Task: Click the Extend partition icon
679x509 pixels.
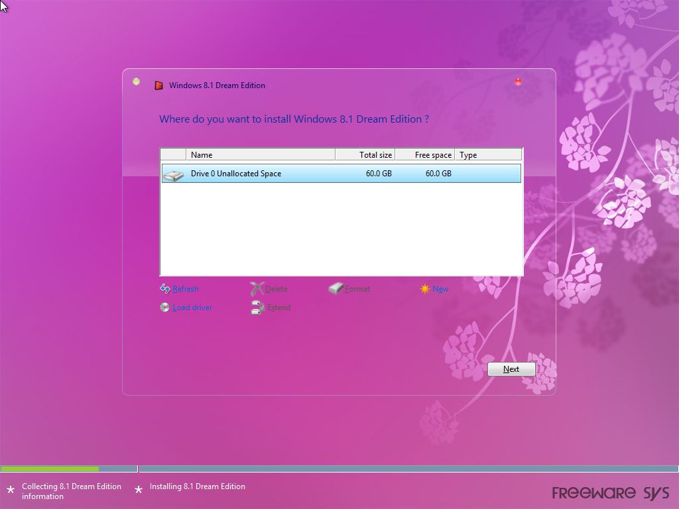Action: 258,308
